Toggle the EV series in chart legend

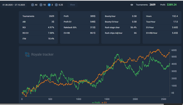click(104, 103)
